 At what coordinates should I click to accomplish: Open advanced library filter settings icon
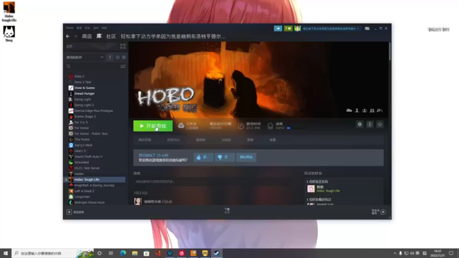[123, 67]
